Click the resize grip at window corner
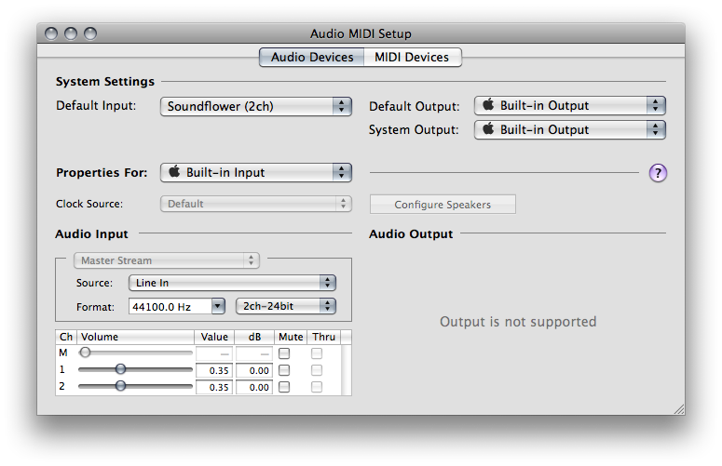This screenshot has width=722, height=466. click(x=679, y=408)
